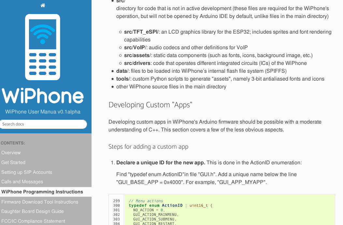
Task: Click the typedef enum ActionID code line
Action: click(170, 205)
